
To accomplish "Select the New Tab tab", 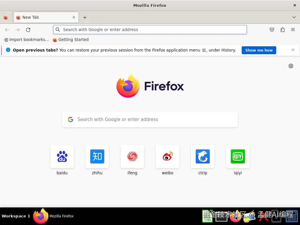I will [x=46, y=17].
